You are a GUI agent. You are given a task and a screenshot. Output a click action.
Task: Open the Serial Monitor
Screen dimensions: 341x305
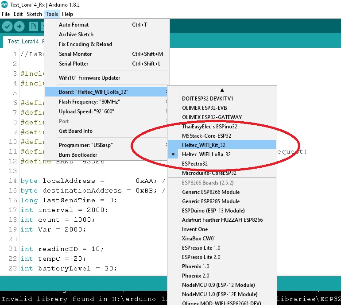pos(107,54)
